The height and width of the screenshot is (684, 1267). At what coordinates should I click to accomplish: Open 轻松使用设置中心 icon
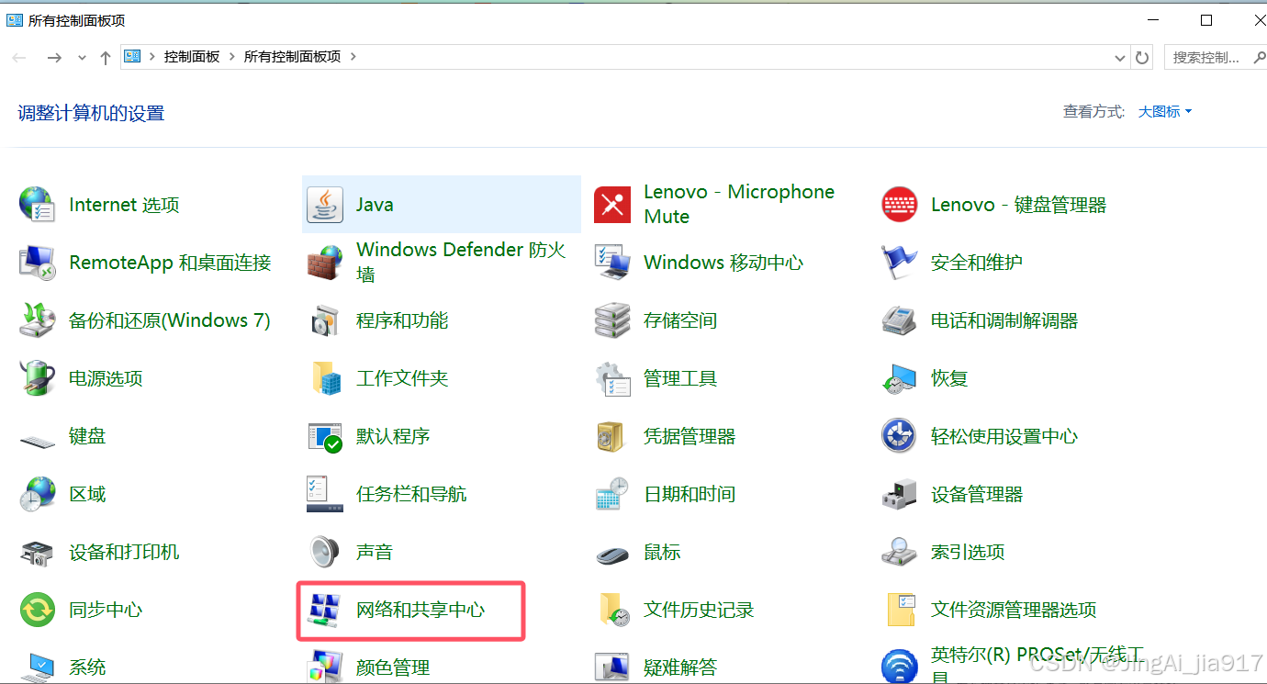tap(899, 436)
